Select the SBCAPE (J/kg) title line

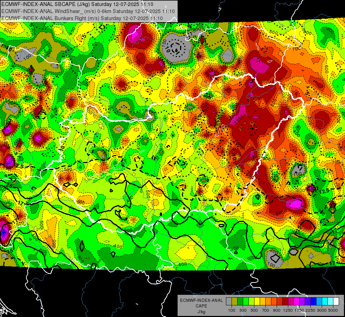[78, 4]
